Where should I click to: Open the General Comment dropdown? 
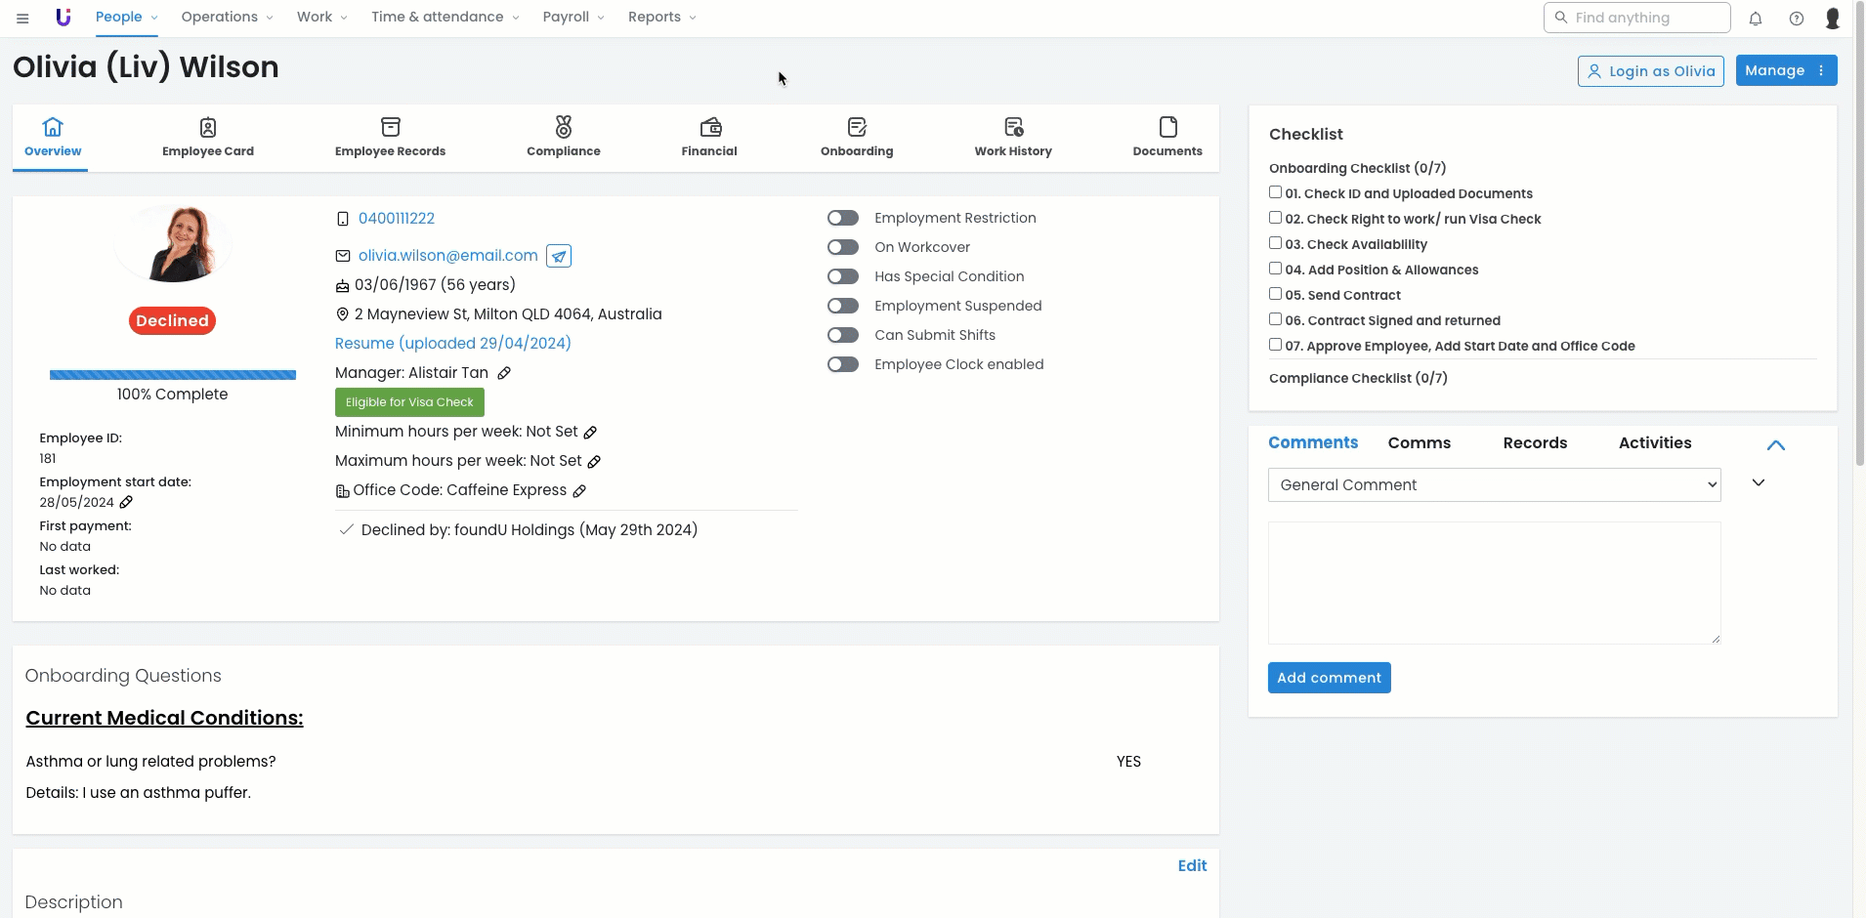[x=1494, y=485]
